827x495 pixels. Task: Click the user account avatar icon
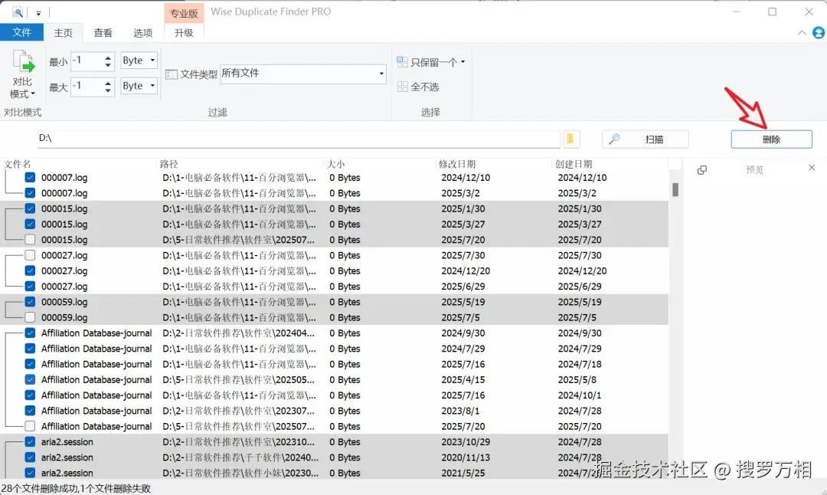[818, 33]
